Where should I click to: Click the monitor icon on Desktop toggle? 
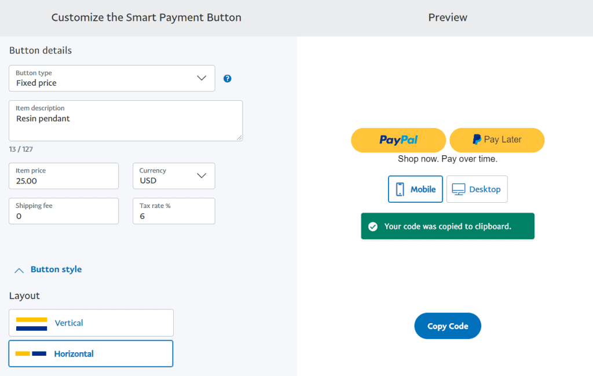tap(457, 188)
